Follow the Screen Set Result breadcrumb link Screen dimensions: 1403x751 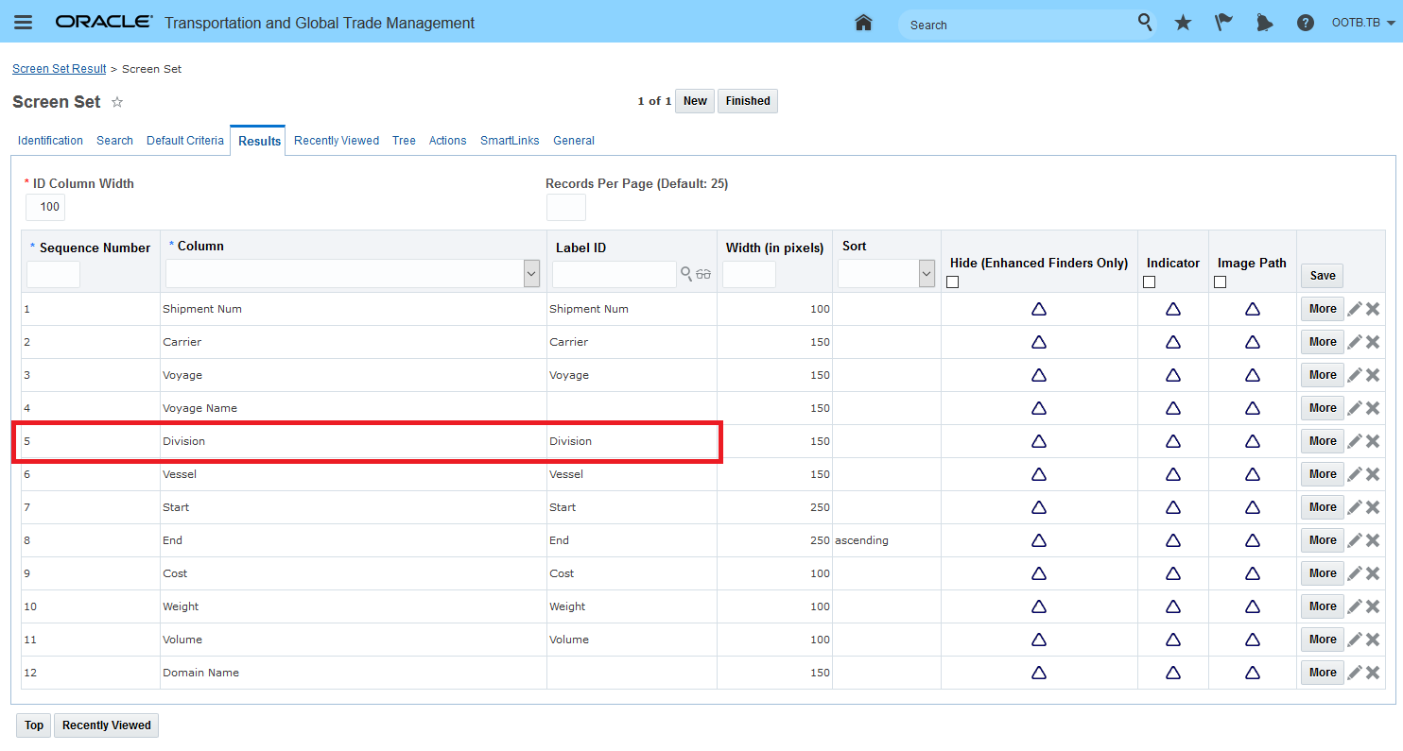[60, 69]
